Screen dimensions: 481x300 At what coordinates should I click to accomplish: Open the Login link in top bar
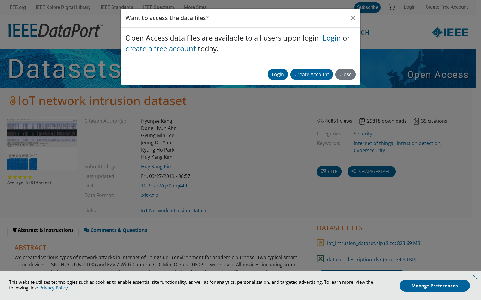click(409, 7)
